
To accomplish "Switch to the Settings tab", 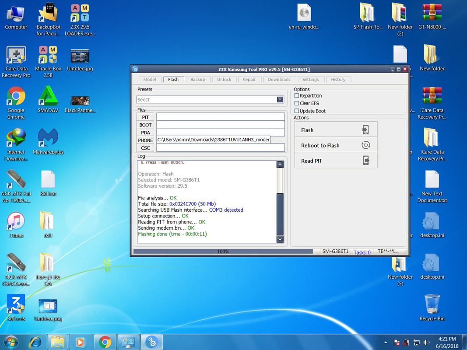I will 311,80.
